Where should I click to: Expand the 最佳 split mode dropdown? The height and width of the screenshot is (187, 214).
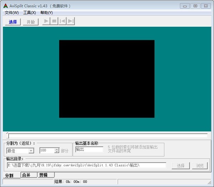pos(31,151)
